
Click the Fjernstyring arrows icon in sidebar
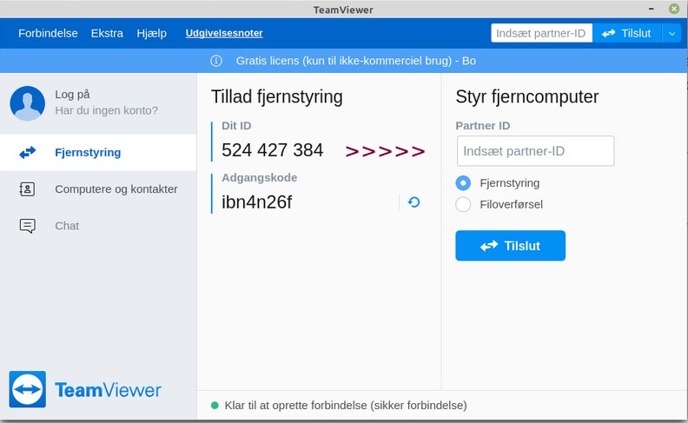pyautogui.click(x=27, y=152)
